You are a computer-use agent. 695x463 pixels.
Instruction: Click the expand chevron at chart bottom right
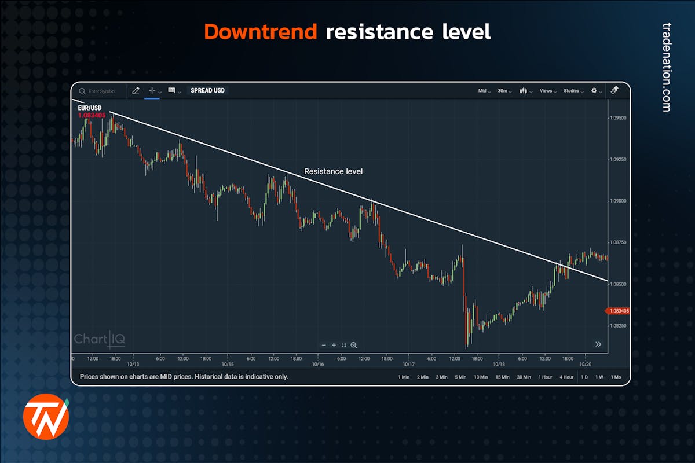pos(598,344)
